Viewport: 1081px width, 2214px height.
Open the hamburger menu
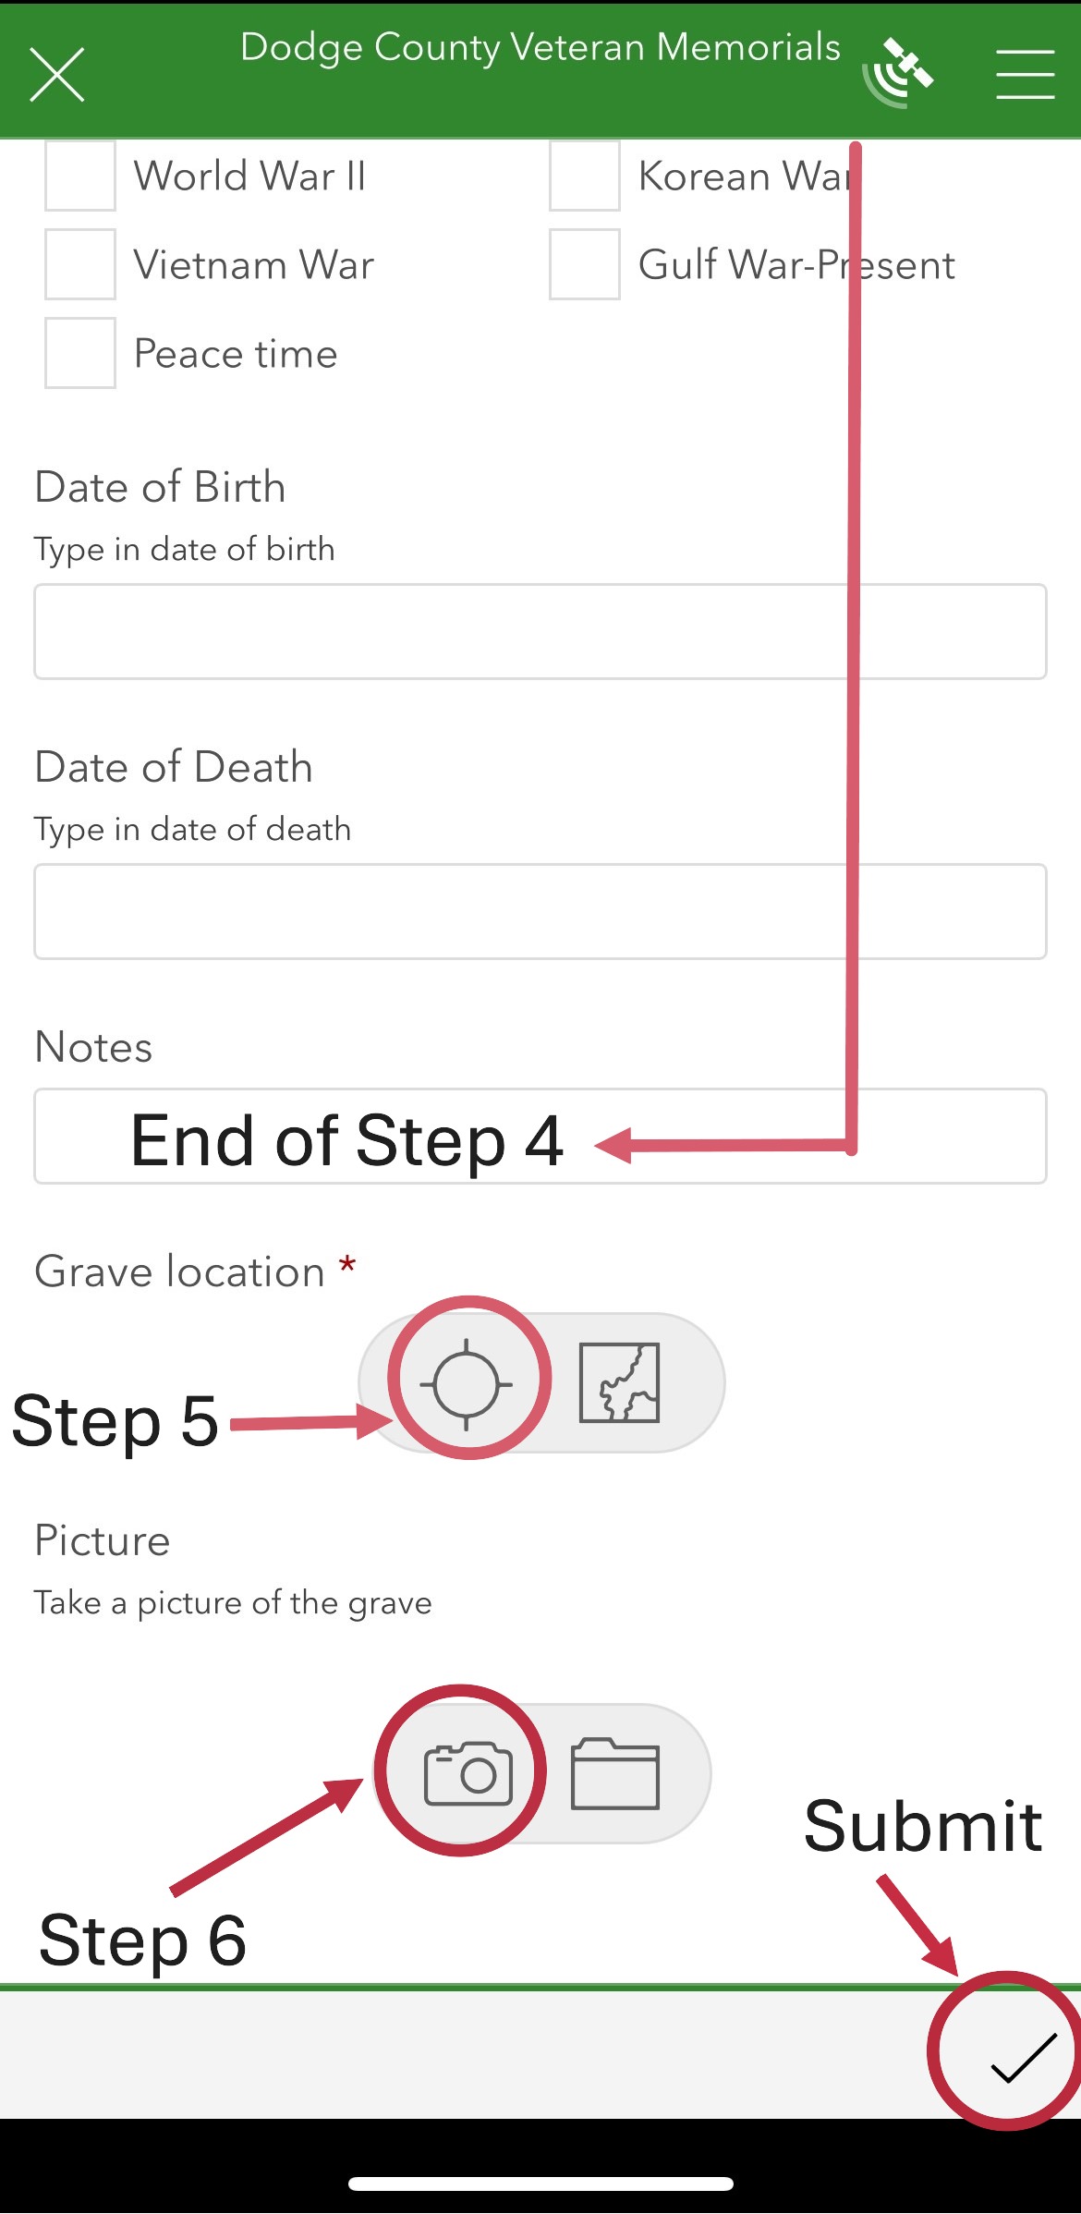click(1025, 74)
